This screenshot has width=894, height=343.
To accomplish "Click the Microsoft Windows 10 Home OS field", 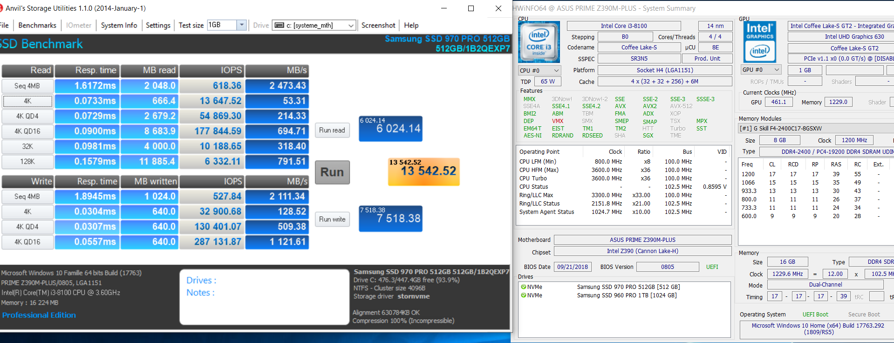I will pyautogui.click(x=818, y=329).
